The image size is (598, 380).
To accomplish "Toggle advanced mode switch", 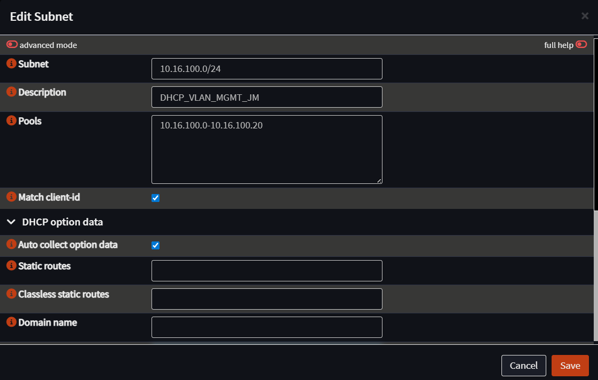I will point(12,45).
